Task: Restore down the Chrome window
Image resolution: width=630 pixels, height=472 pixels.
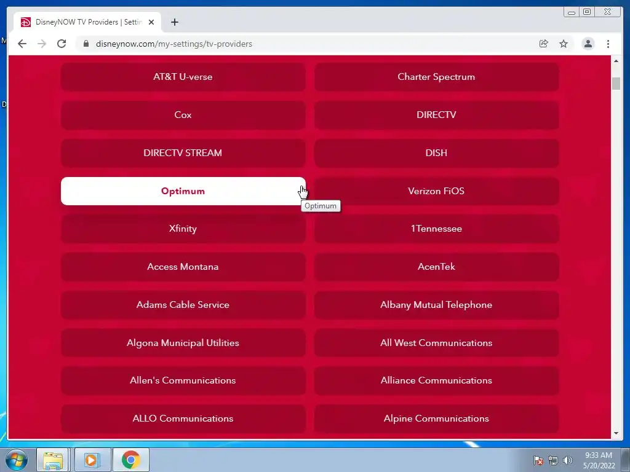Action: click(x=587, y=12)
